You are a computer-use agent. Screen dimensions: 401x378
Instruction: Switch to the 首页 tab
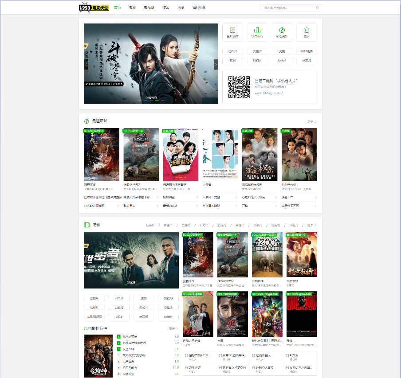tap(118, 8)
